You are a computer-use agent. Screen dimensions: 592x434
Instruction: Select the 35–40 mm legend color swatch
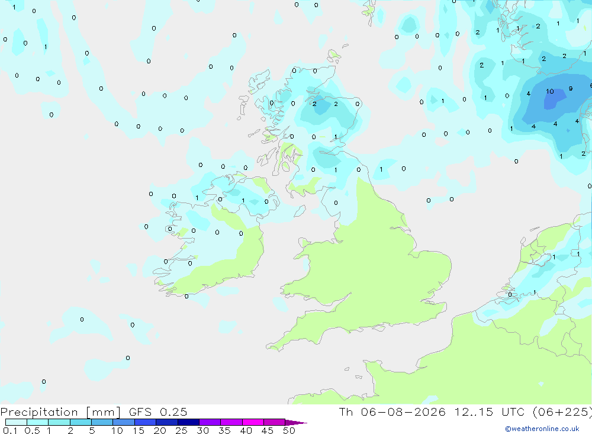point(231,422)
